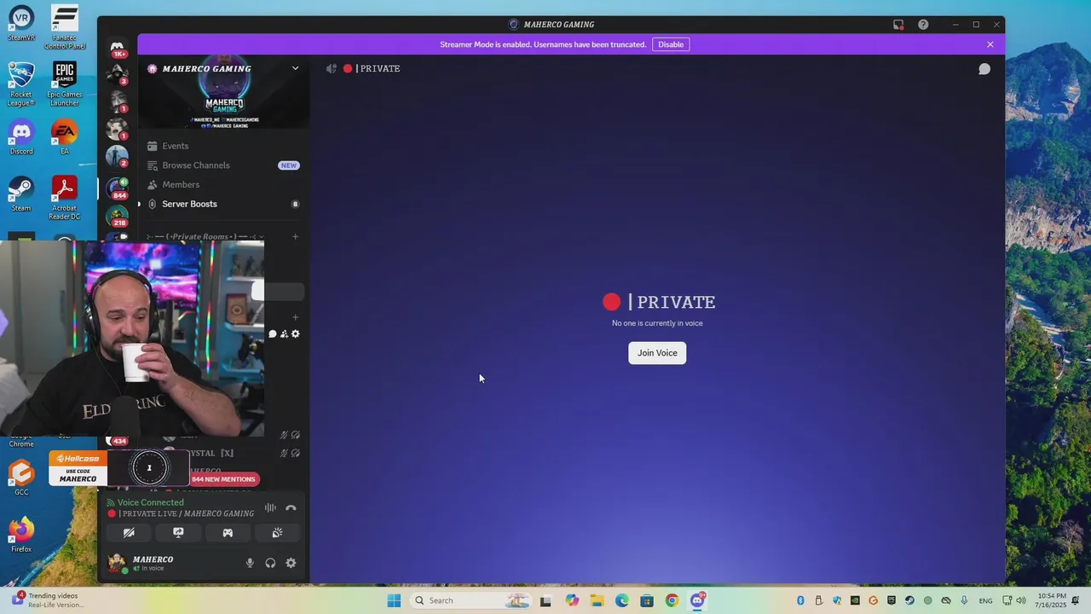
Task: Open Acrobat Reader DC desktop shortcut
Action: point(65,198)
